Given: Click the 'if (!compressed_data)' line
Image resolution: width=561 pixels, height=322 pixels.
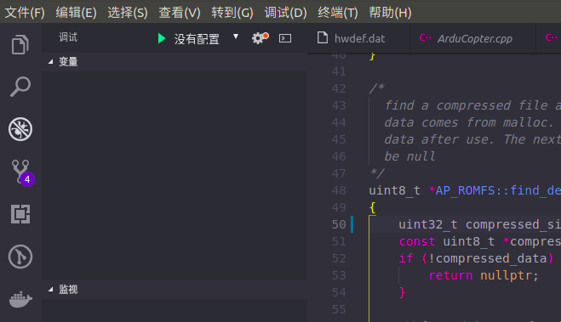Looking at the screenshot, I should 476,258.
